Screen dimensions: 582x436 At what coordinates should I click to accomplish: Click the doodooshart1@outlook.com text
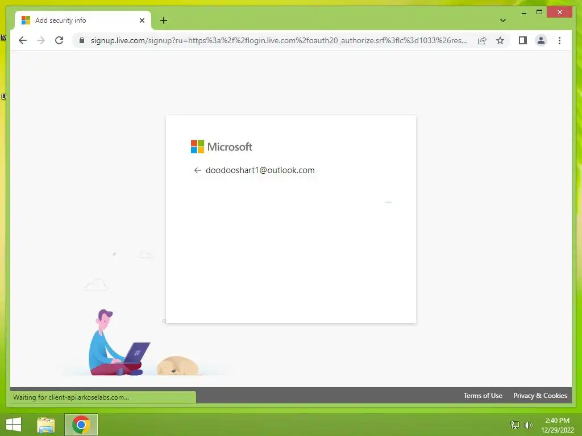[x=260, y=170]
